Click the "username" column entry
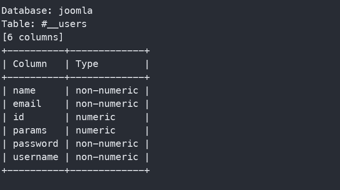The width and height of the screenshot is (340, 190). click(36, 157)
